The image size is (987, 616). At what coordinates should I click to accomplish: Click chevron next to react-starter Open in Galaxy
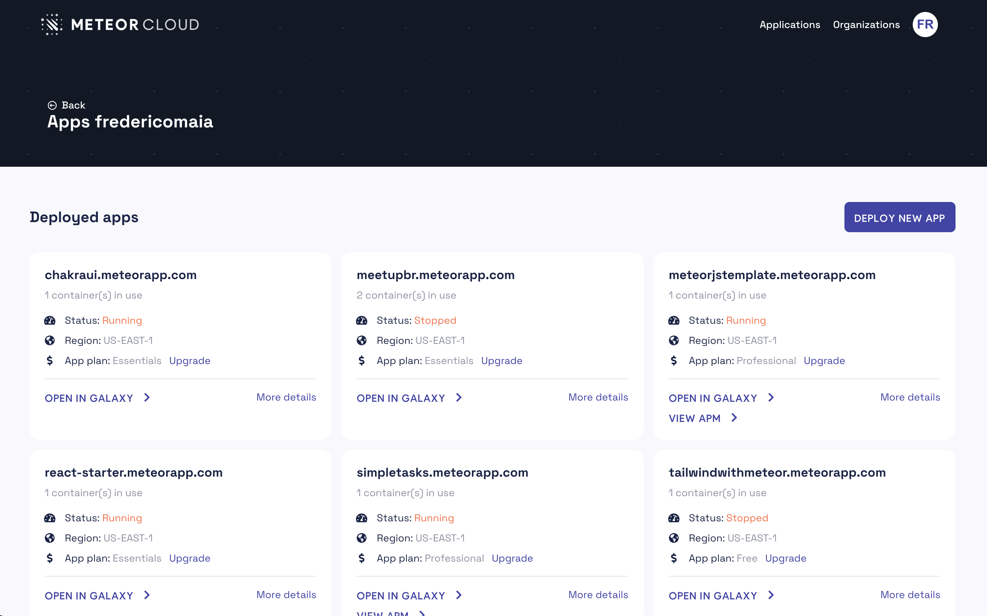(x=147, y=595)
